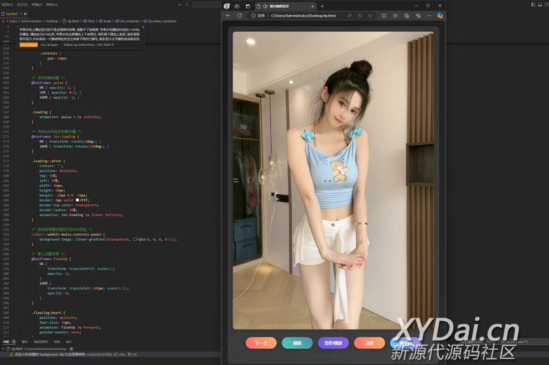Open new browser tab with plus icon
This screenshot has height=365, width=549.
click(x=322, y=6)
